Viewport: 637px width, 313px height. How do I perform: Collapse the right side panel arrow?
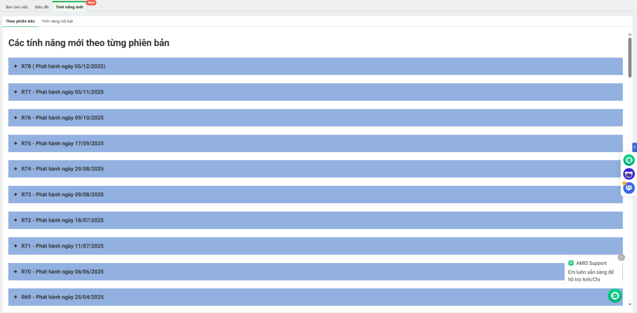635,147
